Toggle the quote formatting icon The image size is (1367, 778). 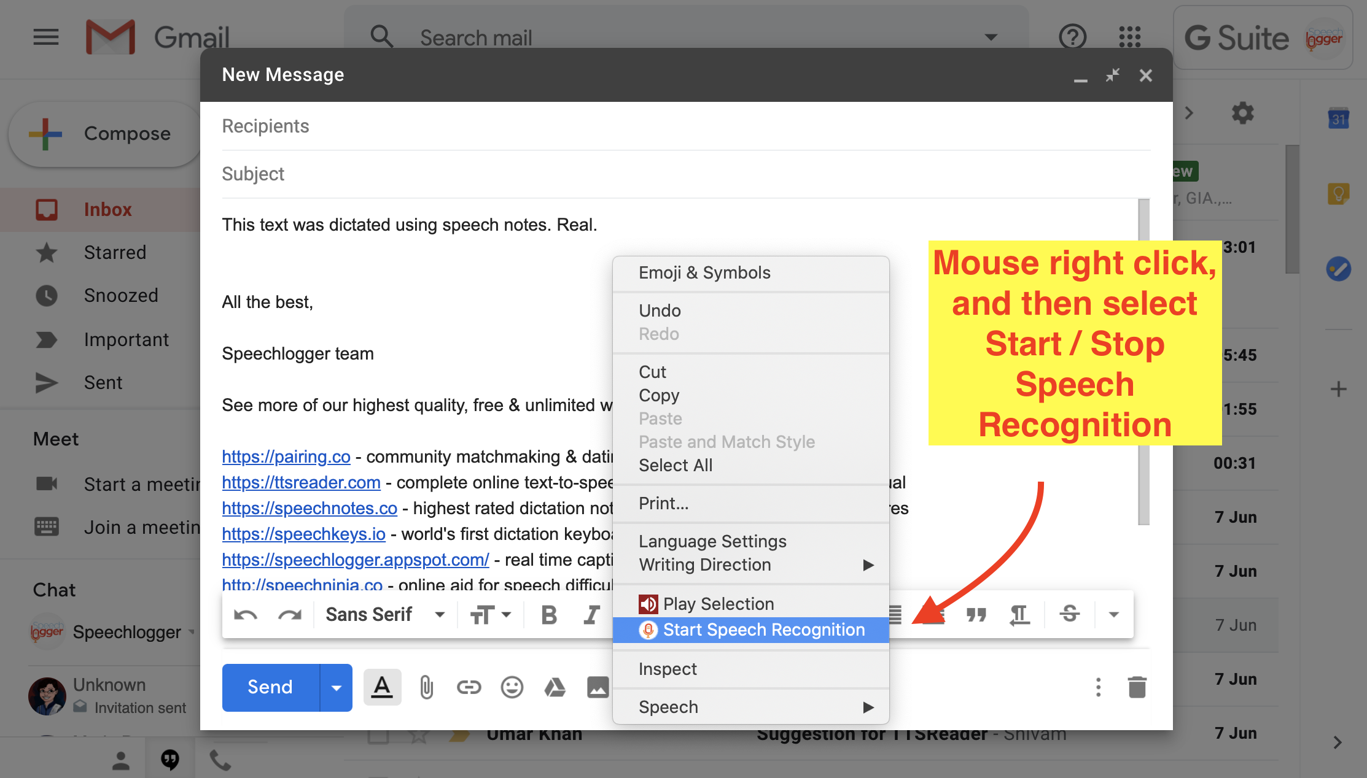(x=976, y=615)
